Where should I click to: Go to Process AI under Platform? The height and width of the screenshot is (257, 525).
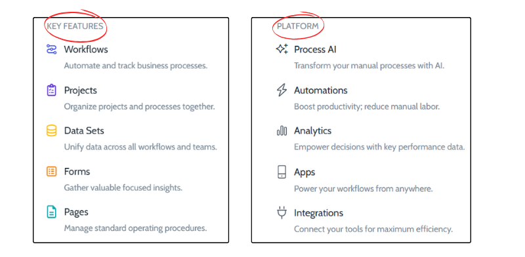[315, 49]
